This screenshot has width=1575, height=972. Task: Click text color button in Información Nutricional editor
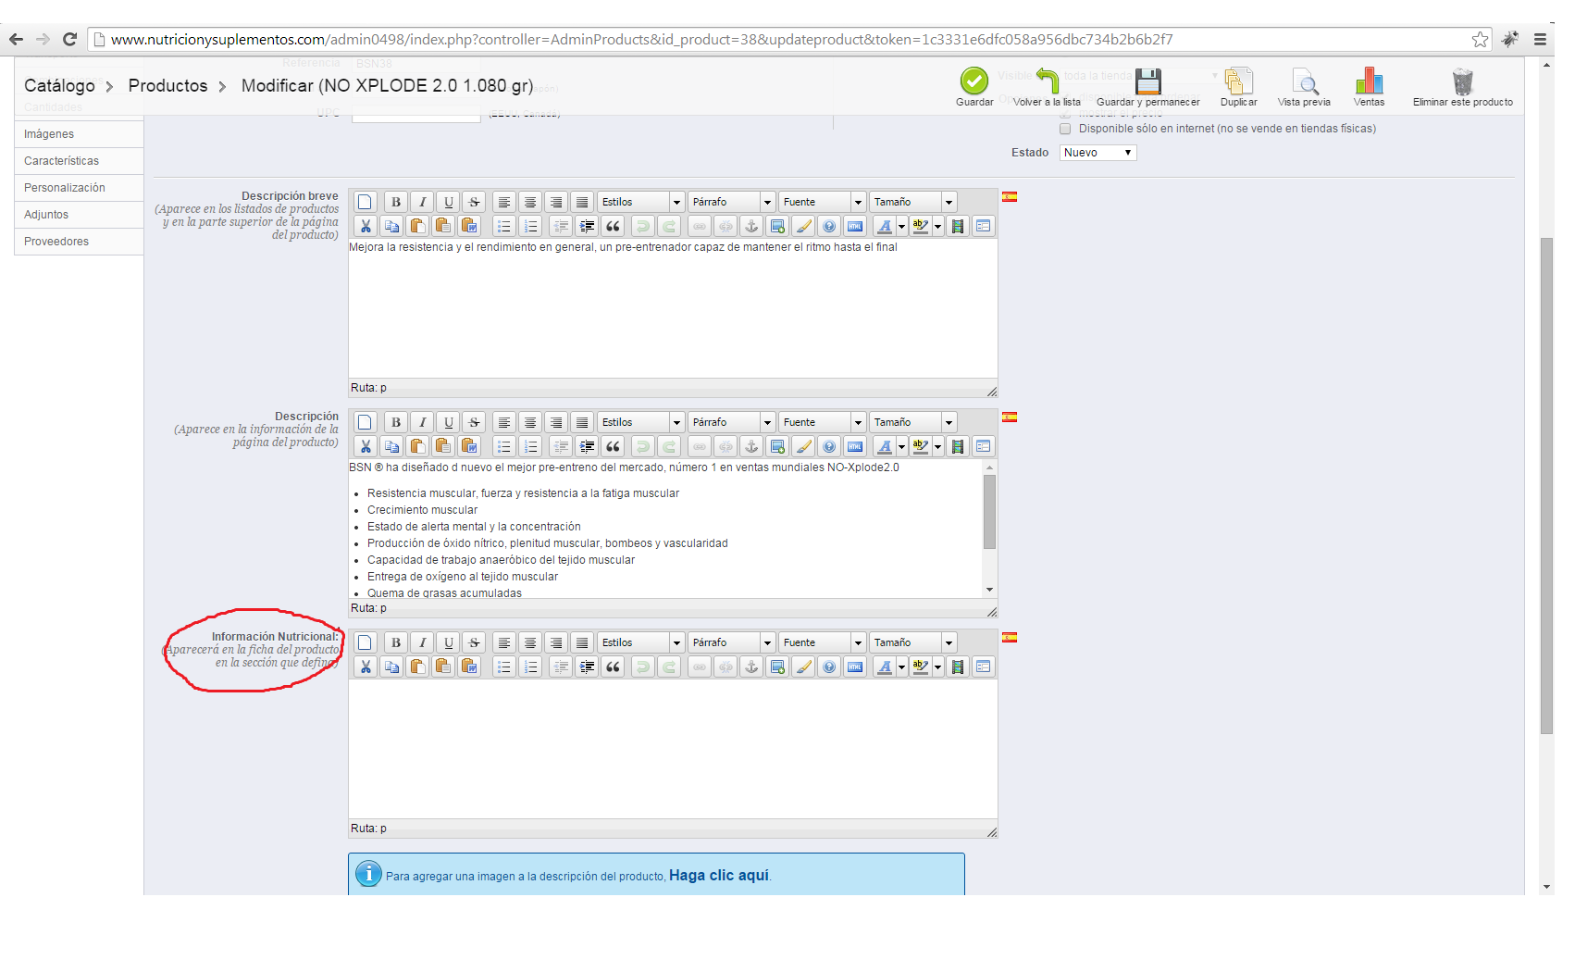[886, 667]
